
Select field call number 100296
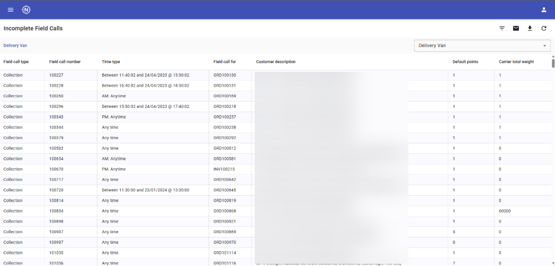pyautogui.click(x=56, y=106)
